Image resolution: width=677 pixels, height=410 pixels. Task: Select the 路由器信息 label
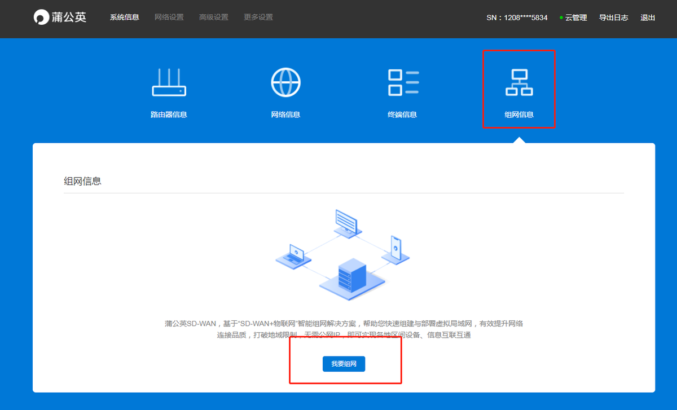click(169, 114)
